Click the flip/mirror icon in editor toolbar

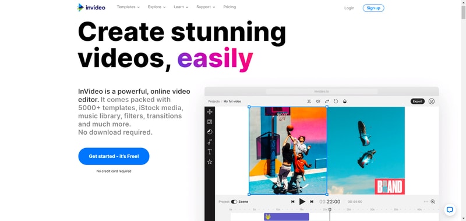(309, 101)
